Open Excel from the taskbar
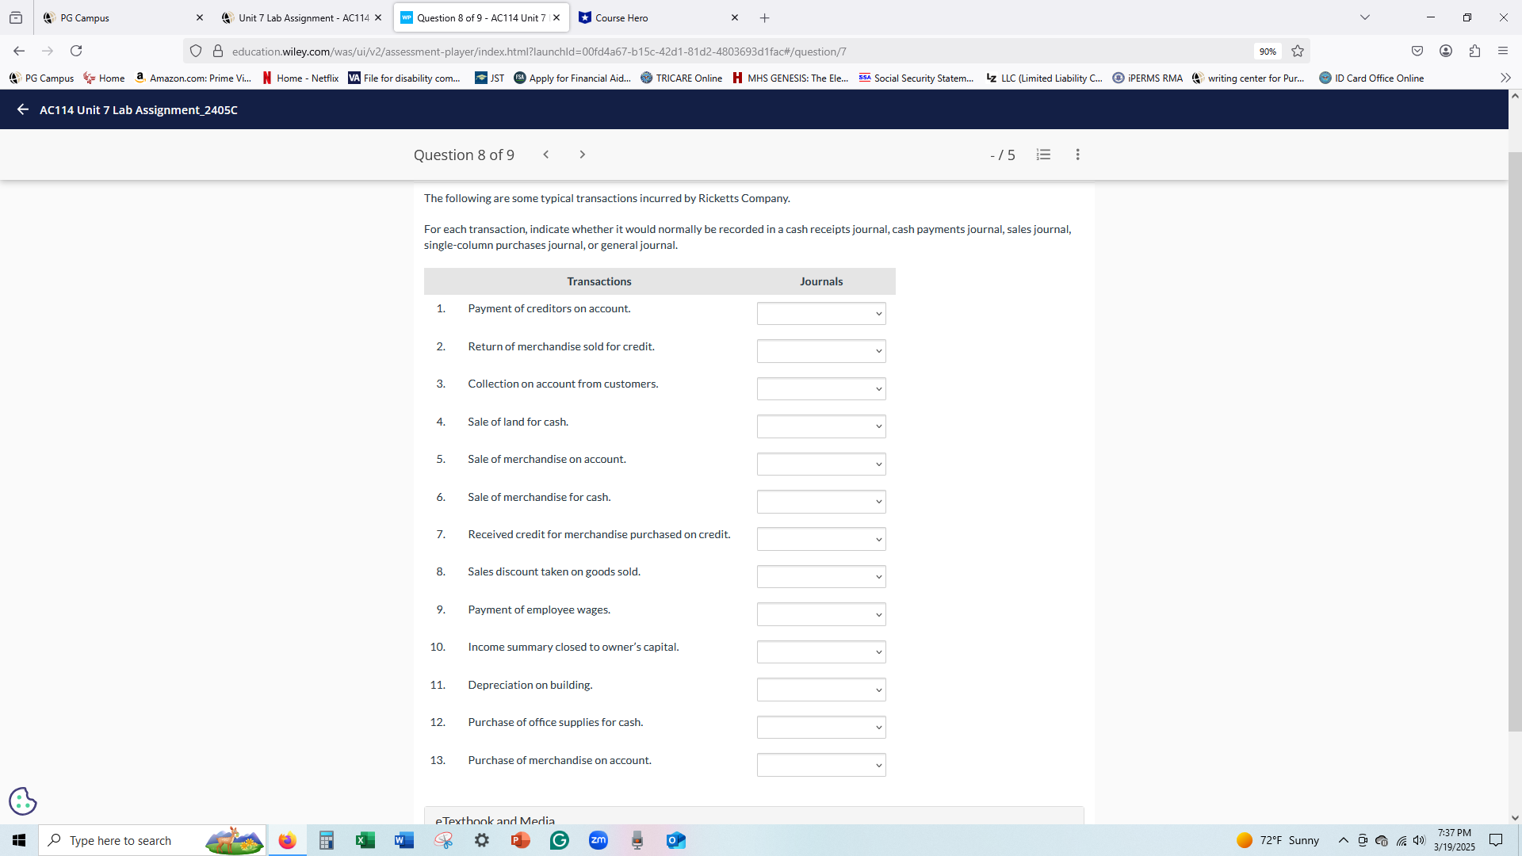Screen dimensions: 1522x856 pos(365,840)
